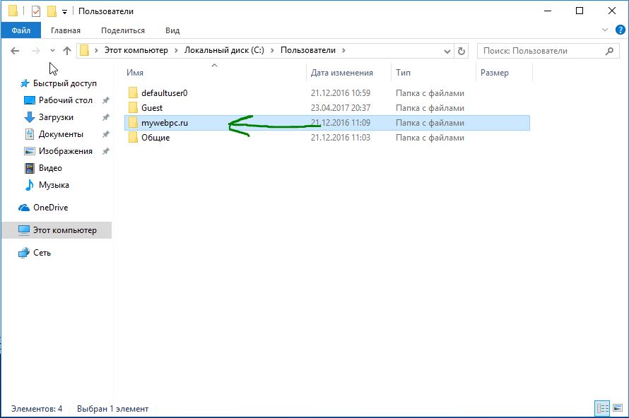The image size is (629, 418).
Task: Switch to details view layout icon
Action: (x=602, y=408)
